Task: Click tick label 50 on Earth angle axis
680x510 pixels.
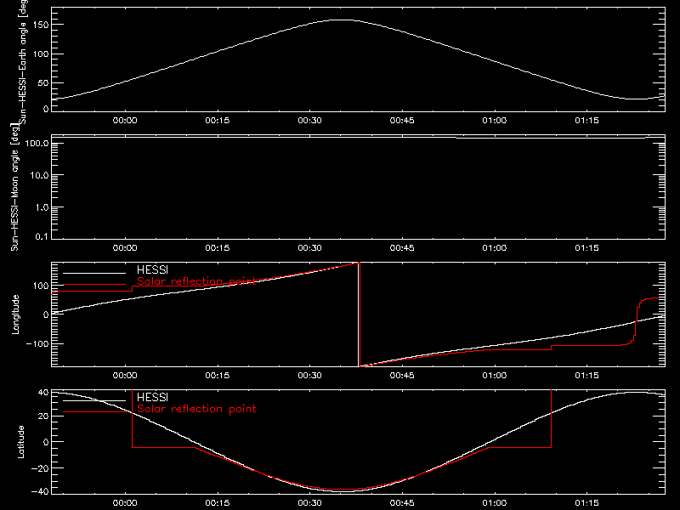Action: [x=43, y=82]
